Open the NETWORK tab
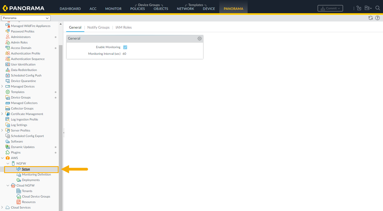 click(185, 9)
